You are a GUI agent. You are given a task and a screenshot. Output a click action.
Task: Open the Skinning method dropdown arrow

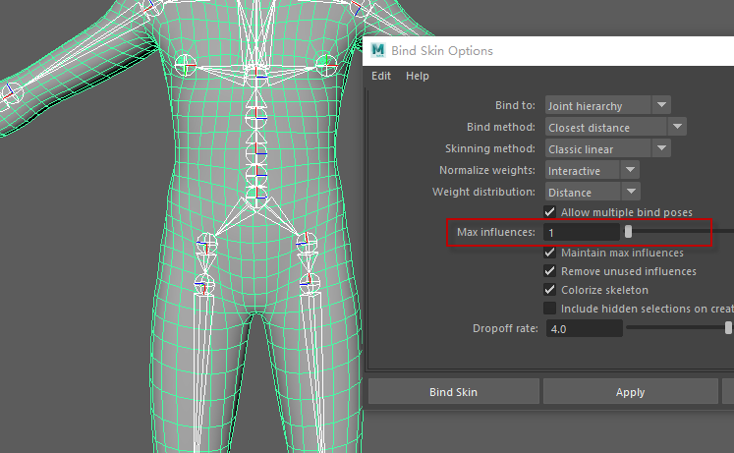pyautogui.click(x=661, y=148)
